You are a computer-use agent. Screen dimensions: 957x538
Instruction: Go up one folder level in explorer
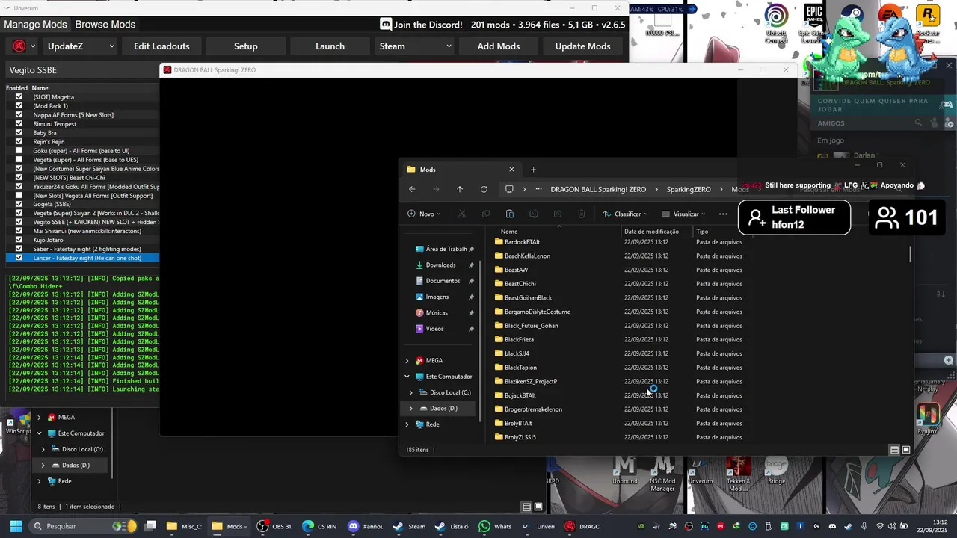pyautogui.click(x=460, y=190)
